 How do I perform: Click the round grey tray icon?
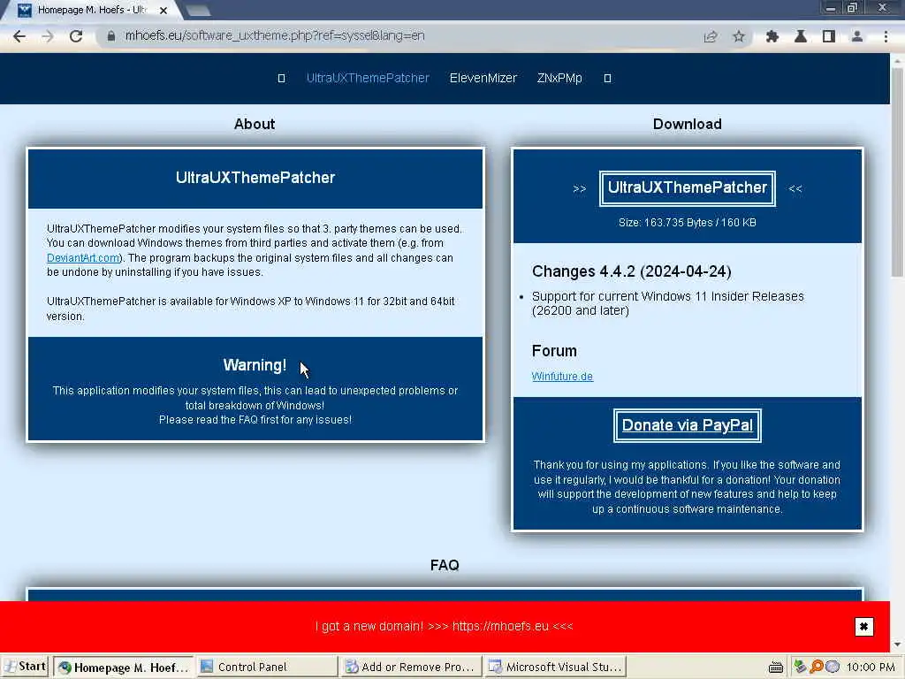pos(833,667)
